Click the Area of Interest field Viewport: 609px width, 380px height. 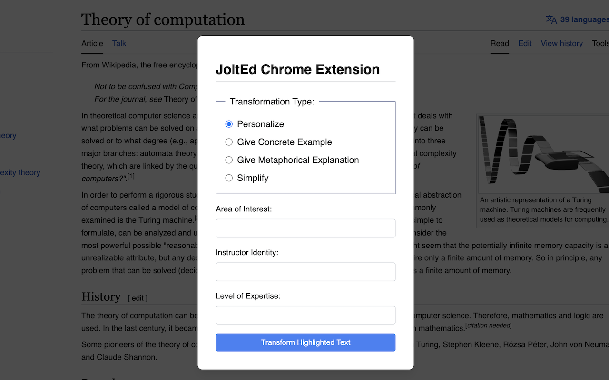305,228
